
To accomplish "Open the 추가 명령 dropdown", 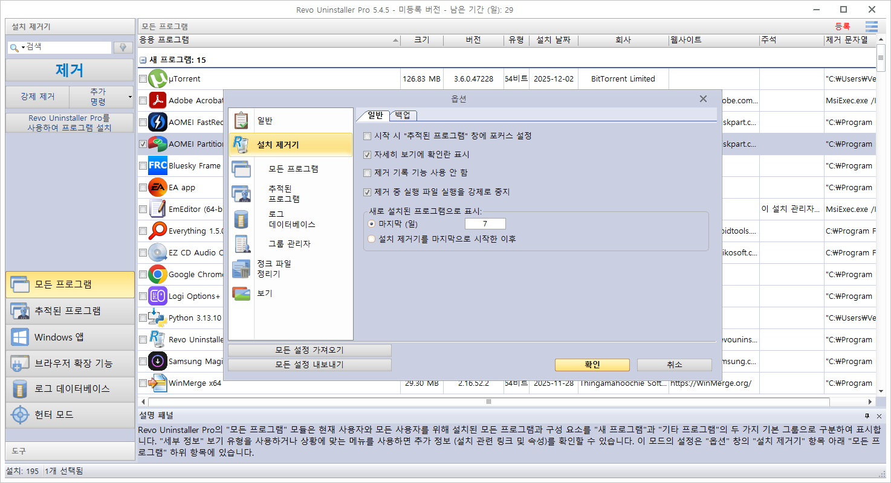I will (x=102, y=97).
